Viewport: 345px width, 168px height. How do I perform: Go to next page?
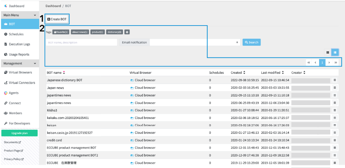329,62
